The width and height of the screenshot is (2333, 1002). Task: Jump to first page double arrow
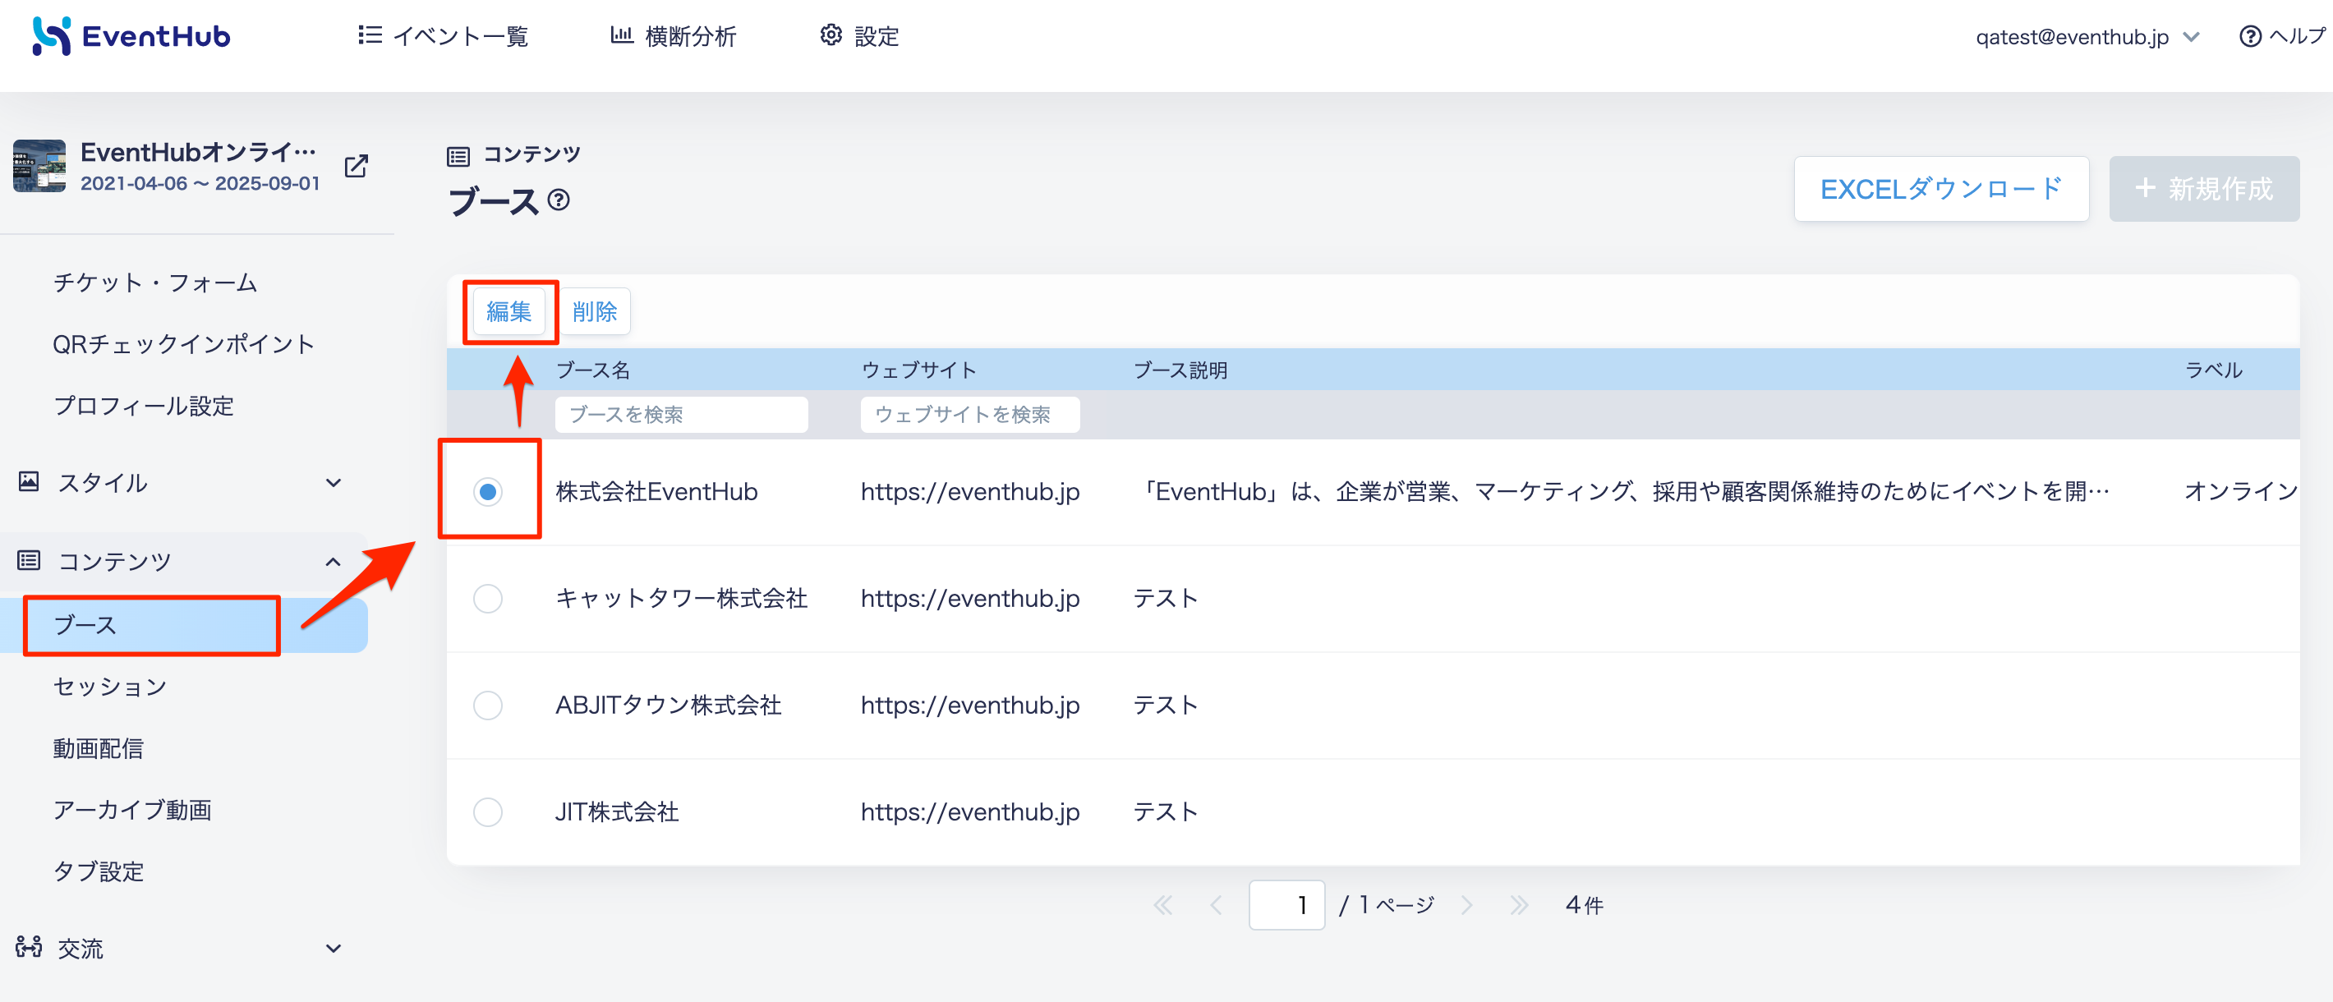click(x=1164, y=904)
